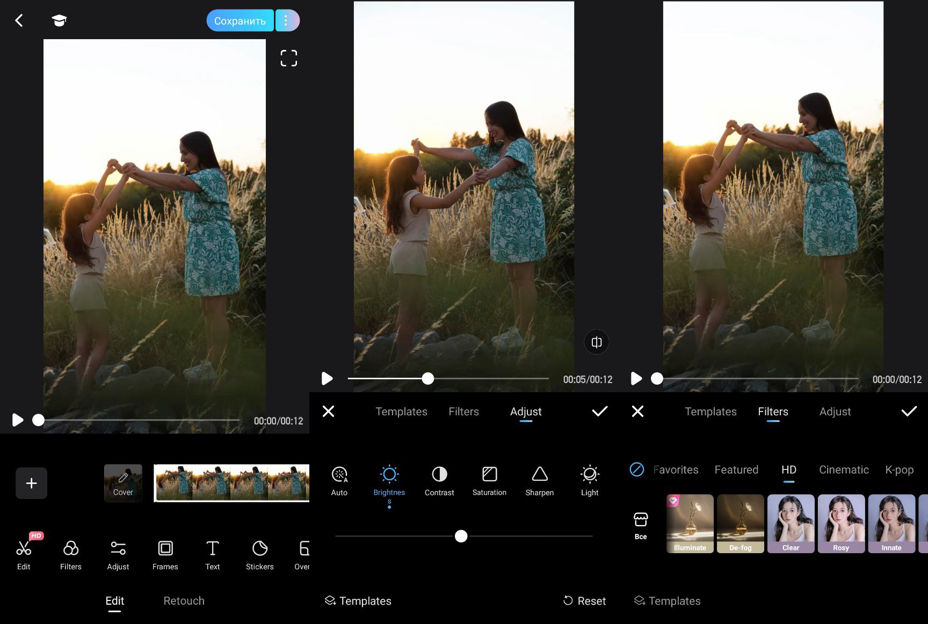Apply the Clear filter

(791, 524)
